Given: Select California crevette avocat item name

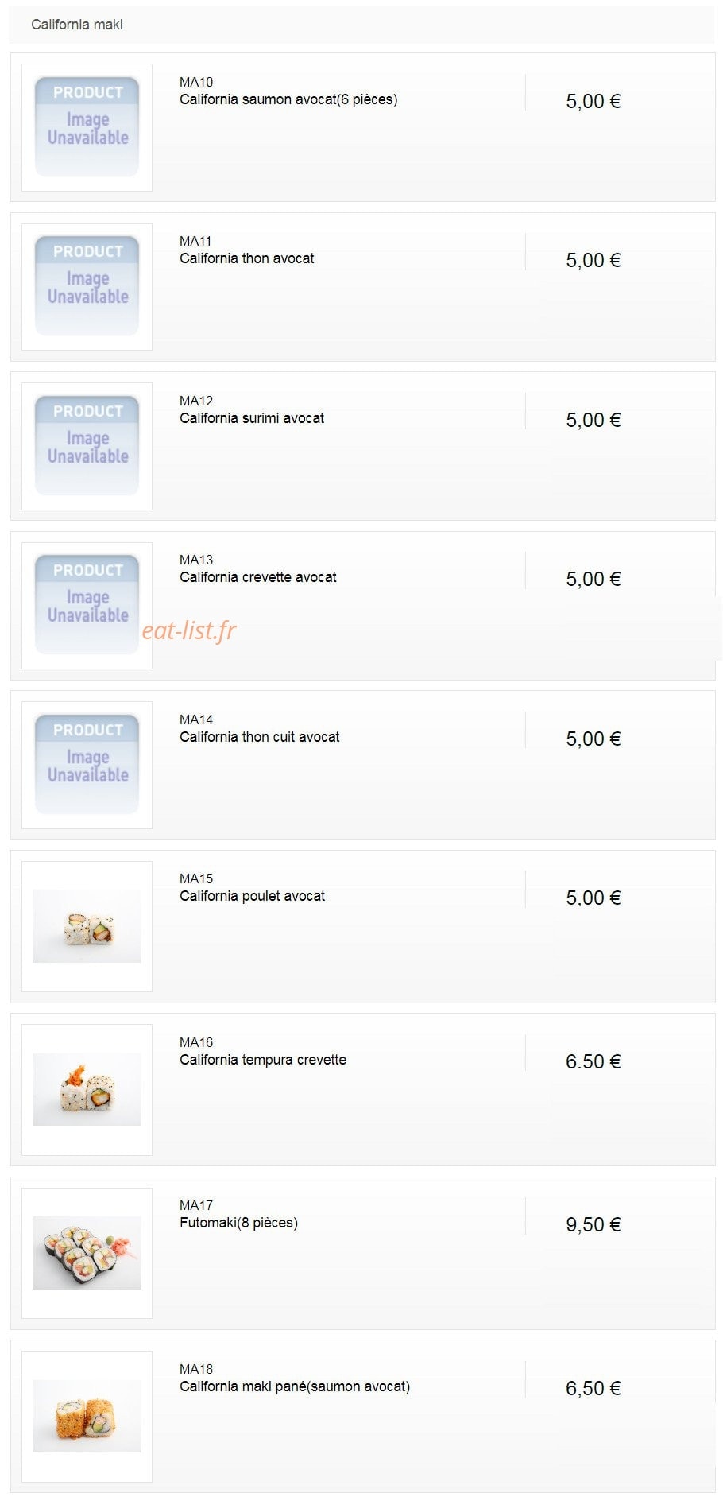Looking at the screenshot, I should tap(258, 577).
